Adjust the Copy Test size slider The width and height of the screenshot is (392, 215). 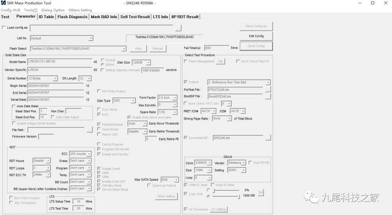(x=238, y=196)
